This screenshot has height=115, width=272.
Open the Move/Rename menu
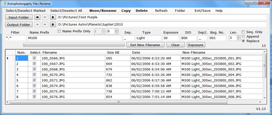pos(103,11)
